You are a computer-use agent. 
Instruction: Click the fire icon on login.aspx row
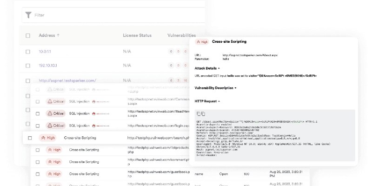[x=94, y=126]
